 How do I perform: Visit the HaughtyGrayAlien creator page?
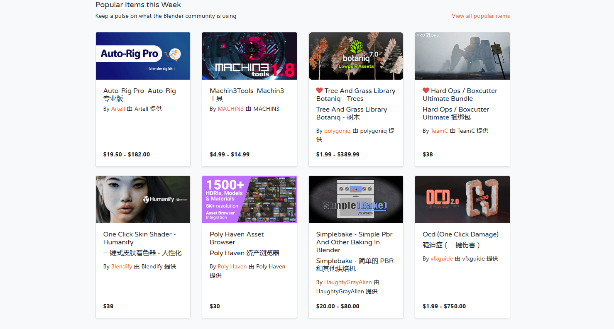(348, 282)
